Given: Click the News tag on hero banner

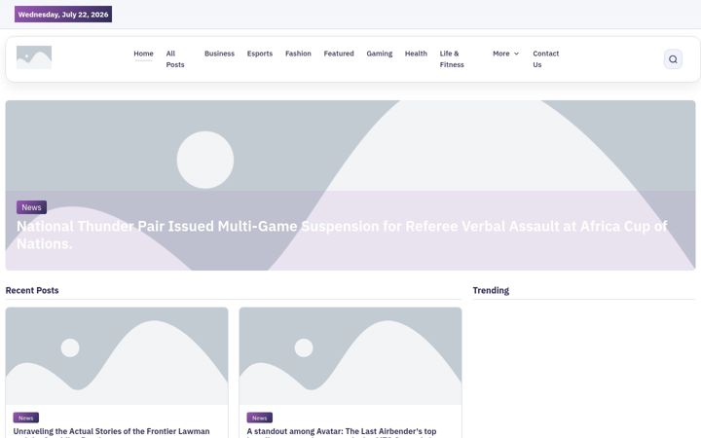Looking at the screenshot, I should [32, 207].
